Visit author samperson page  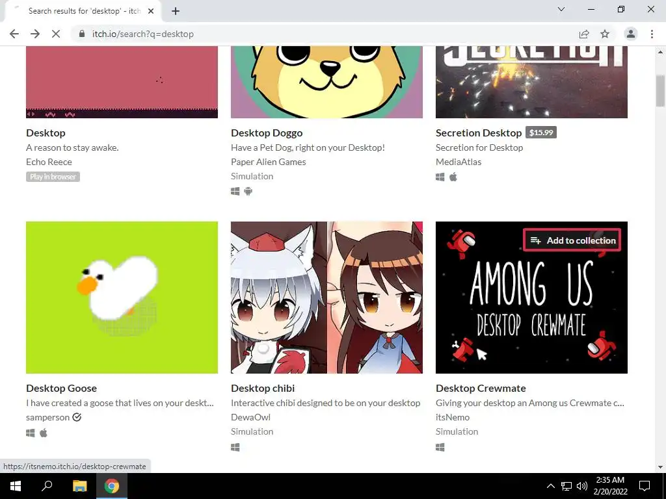47,417
